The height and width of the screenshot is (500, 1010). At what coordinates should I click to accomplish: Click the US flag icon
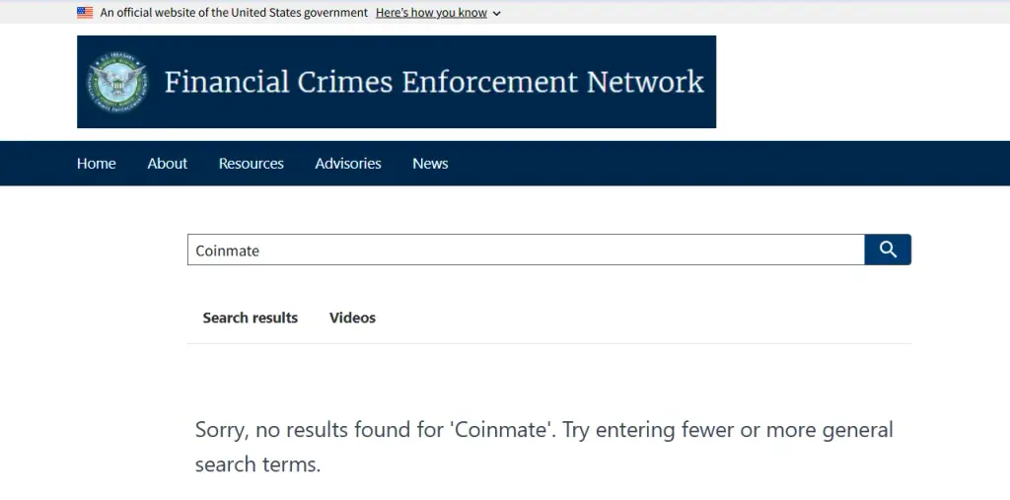(x=85, y=12)
